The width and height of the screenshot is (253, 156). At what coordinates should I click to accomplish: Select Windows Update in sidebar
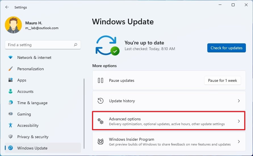click(x=43, y=148)
